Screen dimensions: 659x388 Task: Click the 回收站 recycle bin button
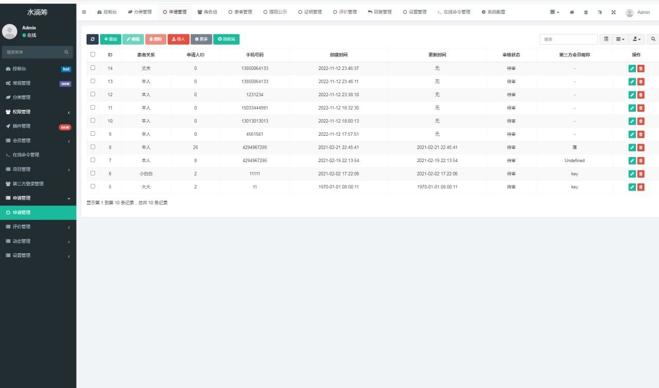pos(226,39)
